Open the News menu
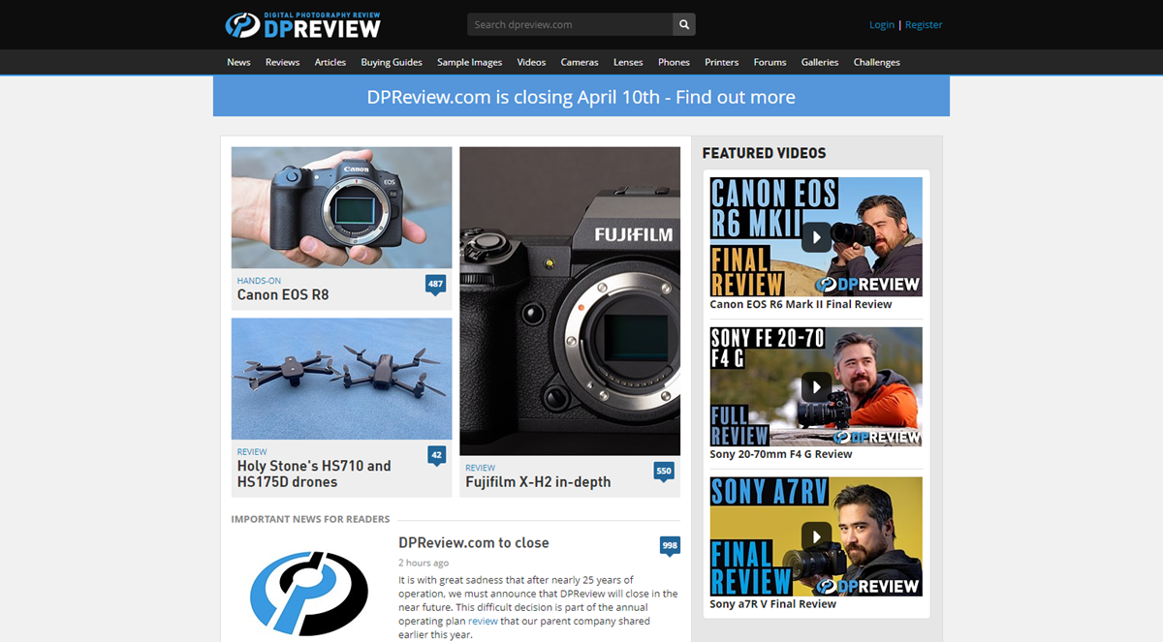Viewport: 1163px width, 642px height. [x=238, y=62]
